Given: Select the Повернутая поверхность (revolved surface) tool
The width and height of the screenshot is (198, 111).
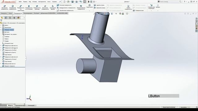Looking at the screenshot, I should (13, 7).
